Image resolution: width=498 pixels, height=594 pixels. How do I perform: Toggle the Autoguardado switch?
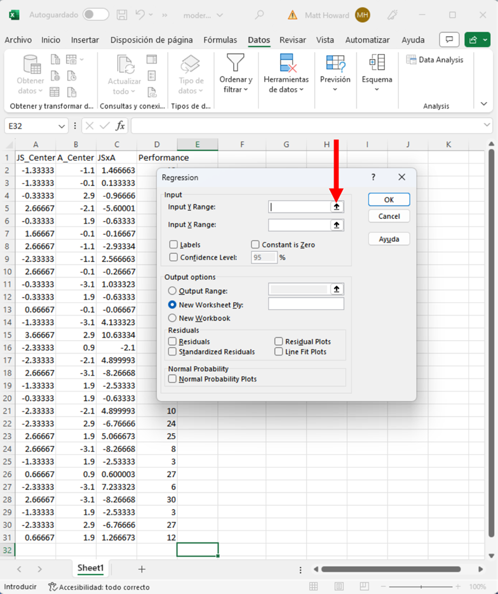(95, 15)
